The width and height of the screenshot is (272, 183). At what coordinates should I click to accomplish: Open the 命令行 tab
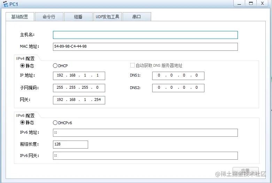(49, 17)
